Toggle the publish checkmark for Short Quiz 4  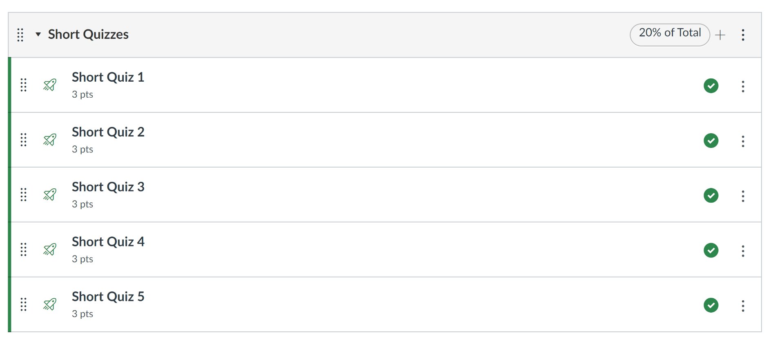point(711,250)
